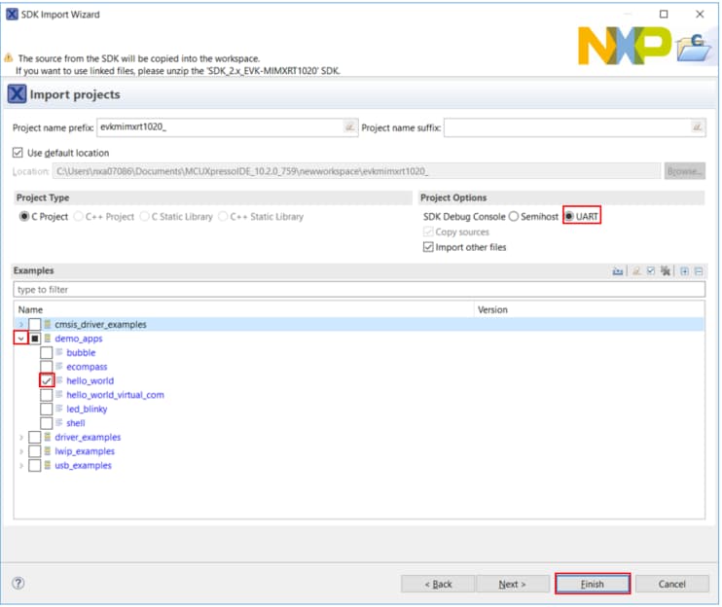
Task: Select the led_blinky example item
Action: [86, 409]
